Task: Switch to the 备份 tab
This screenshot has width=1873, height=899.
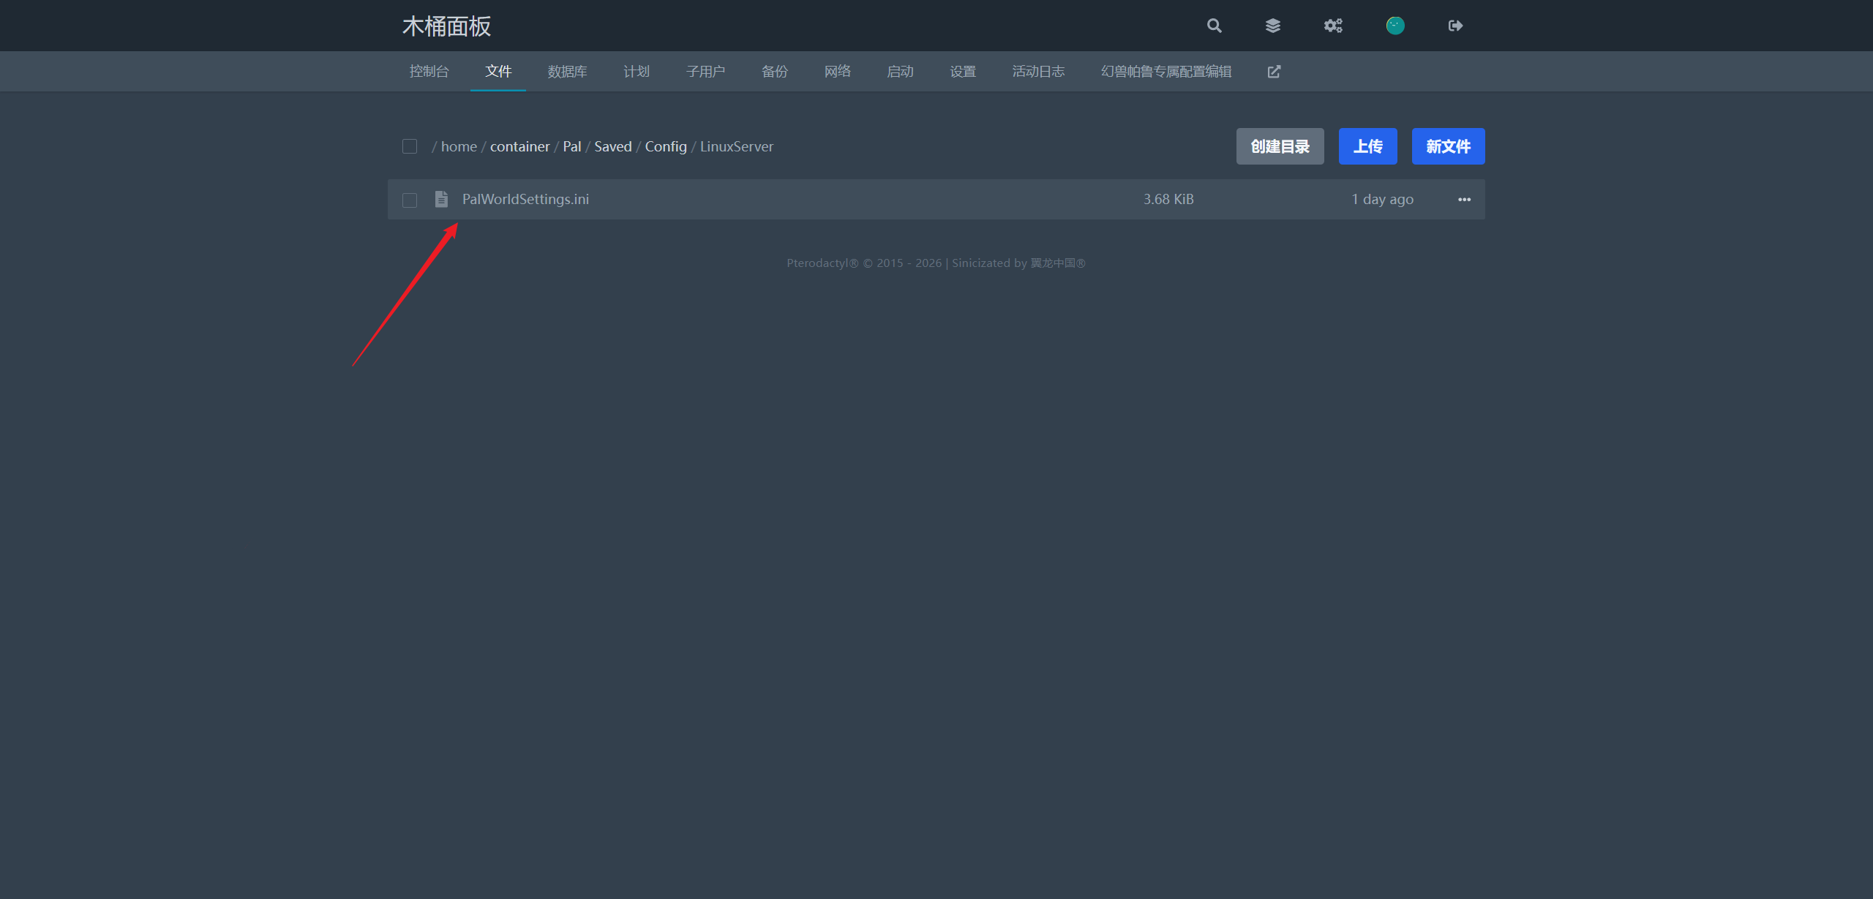Action: [775, 72]
